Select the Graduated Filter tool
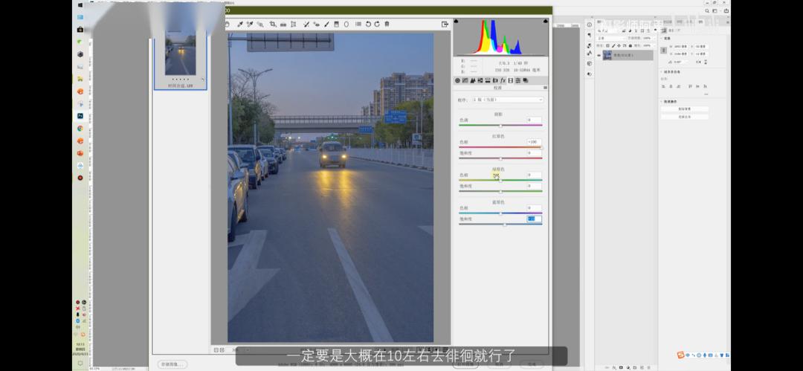The width and height of the screenshot is (803, 371). coord(336,24)
